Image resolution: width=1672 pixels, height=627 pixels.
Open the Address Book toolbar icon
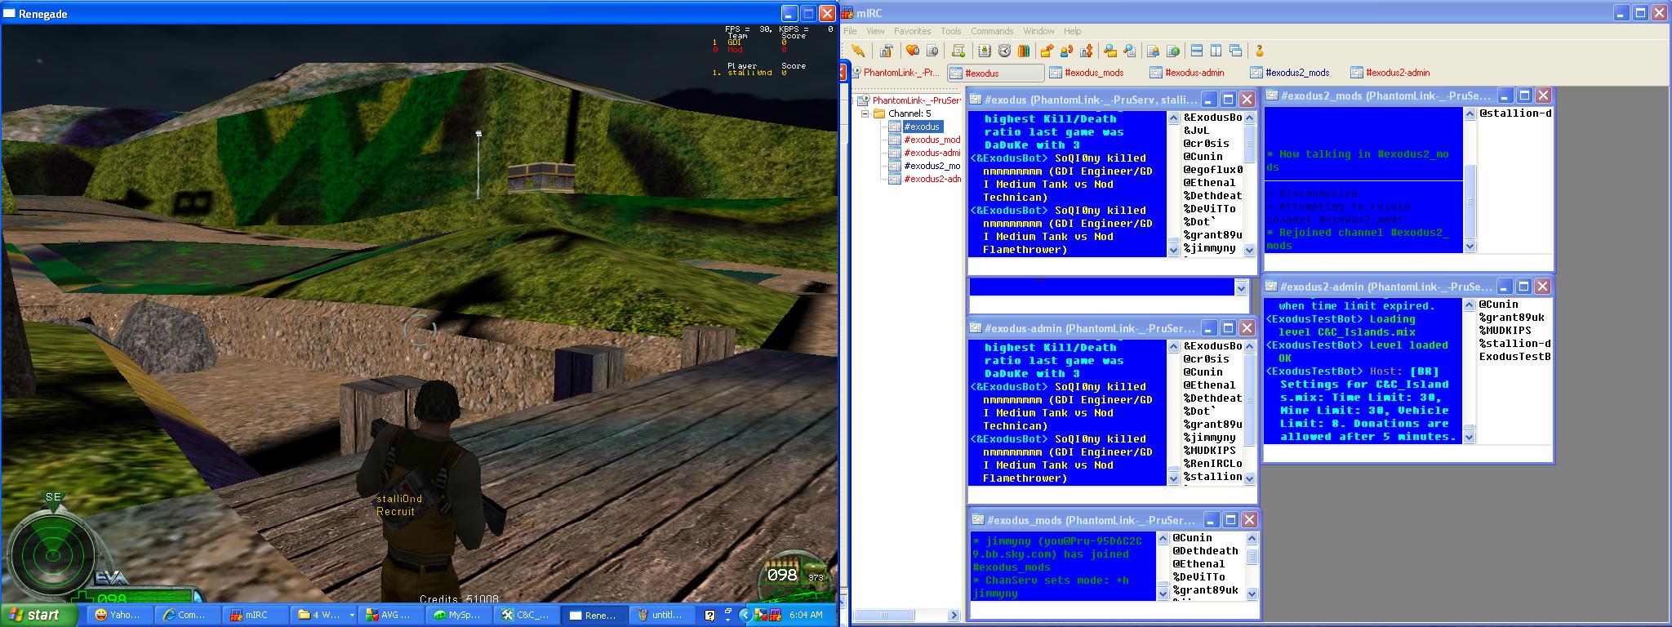point(985,51)
